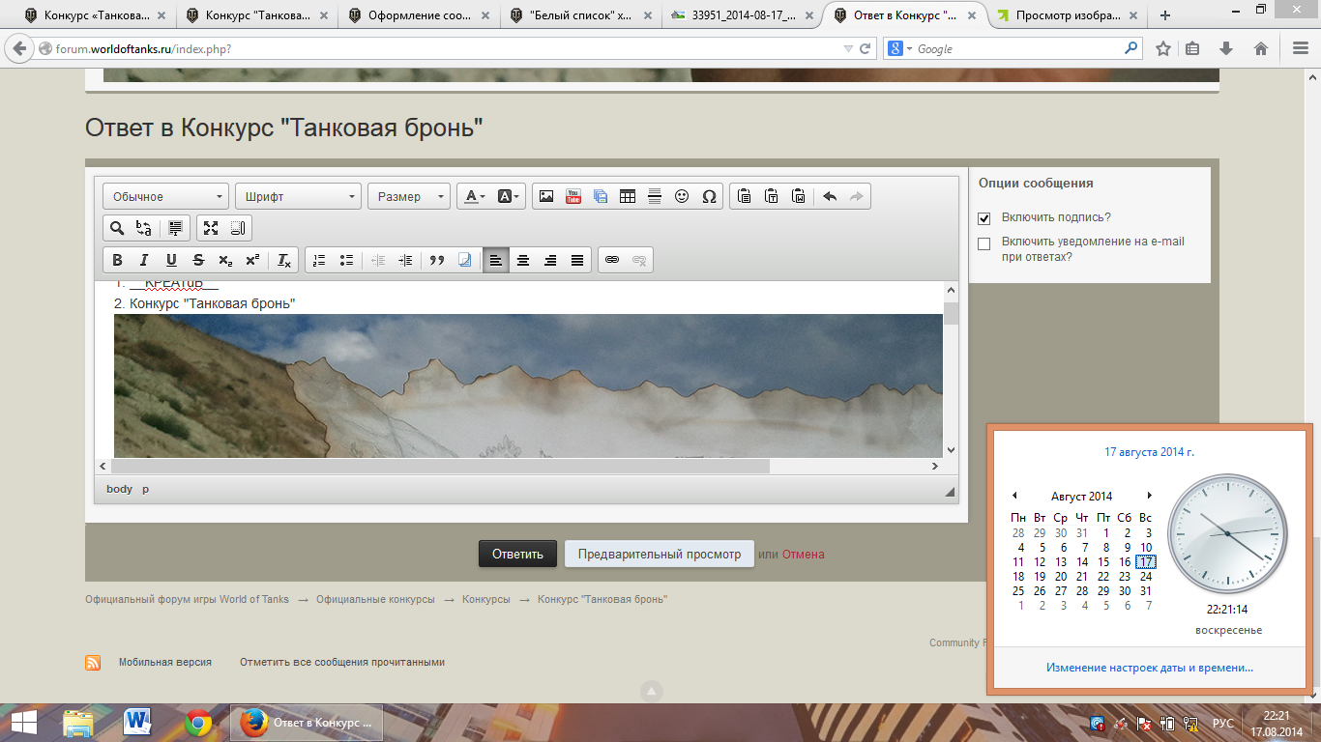This screenshot has width=1321, height=742.
Task: Insert a block quote
Action: click(x=436, y=260)
